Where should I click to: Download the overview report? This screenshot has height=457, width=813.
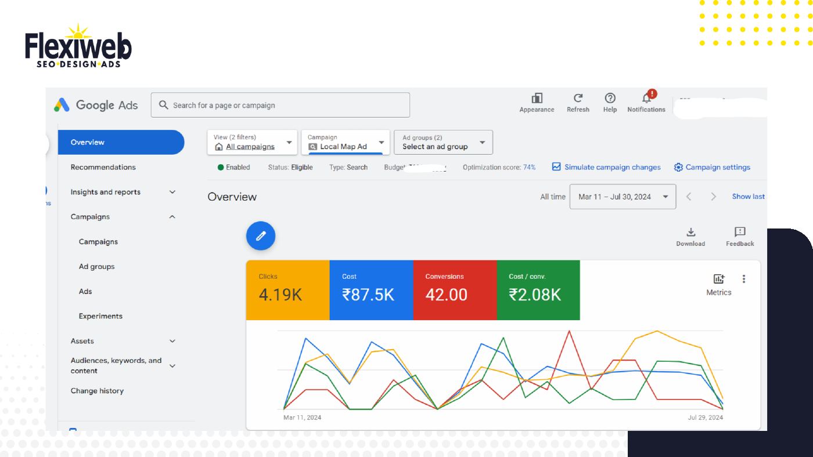690,236
